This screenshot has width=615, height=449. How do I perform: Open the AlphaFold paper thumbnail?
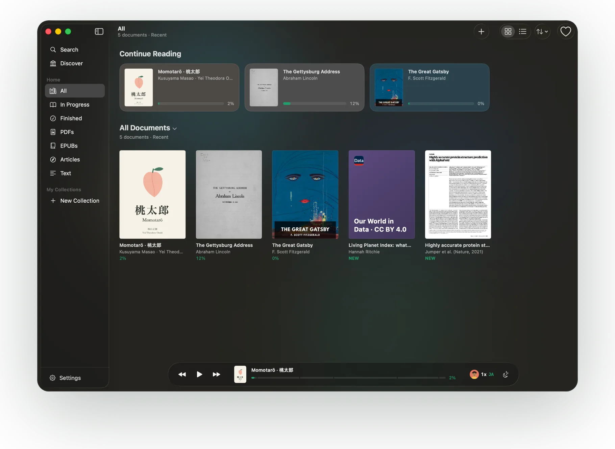(458, 195)
